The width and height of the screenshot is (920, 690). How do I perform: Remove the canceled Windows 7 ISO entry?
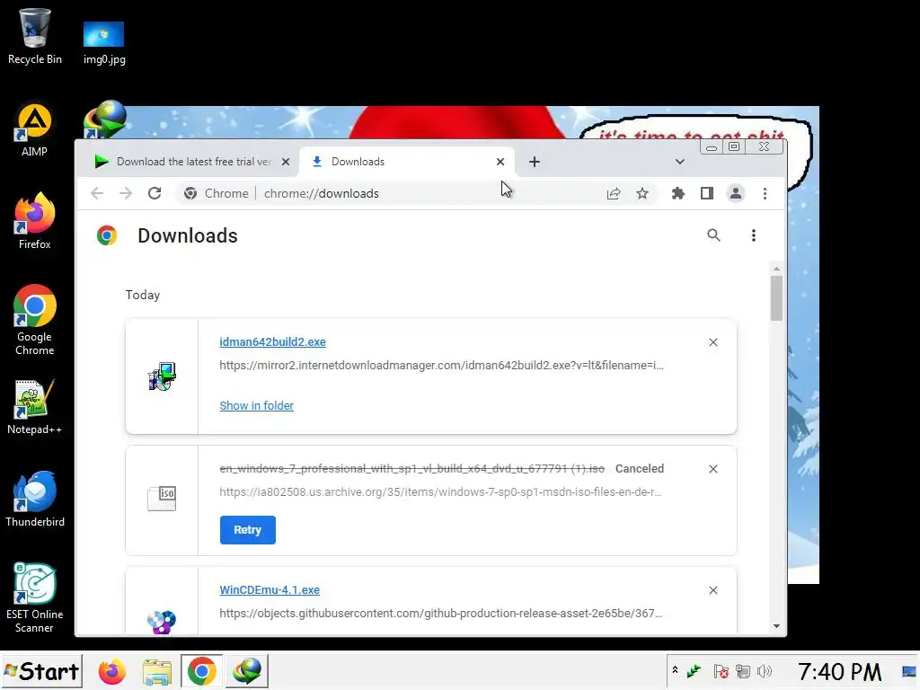click(x=712, y=469)
